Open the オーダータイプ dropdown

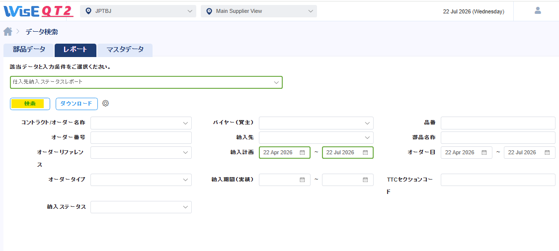pos(141,180)
